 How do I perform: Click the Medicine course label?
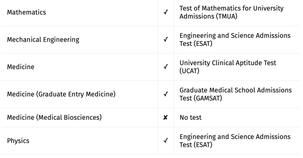(x=21, y=67)
